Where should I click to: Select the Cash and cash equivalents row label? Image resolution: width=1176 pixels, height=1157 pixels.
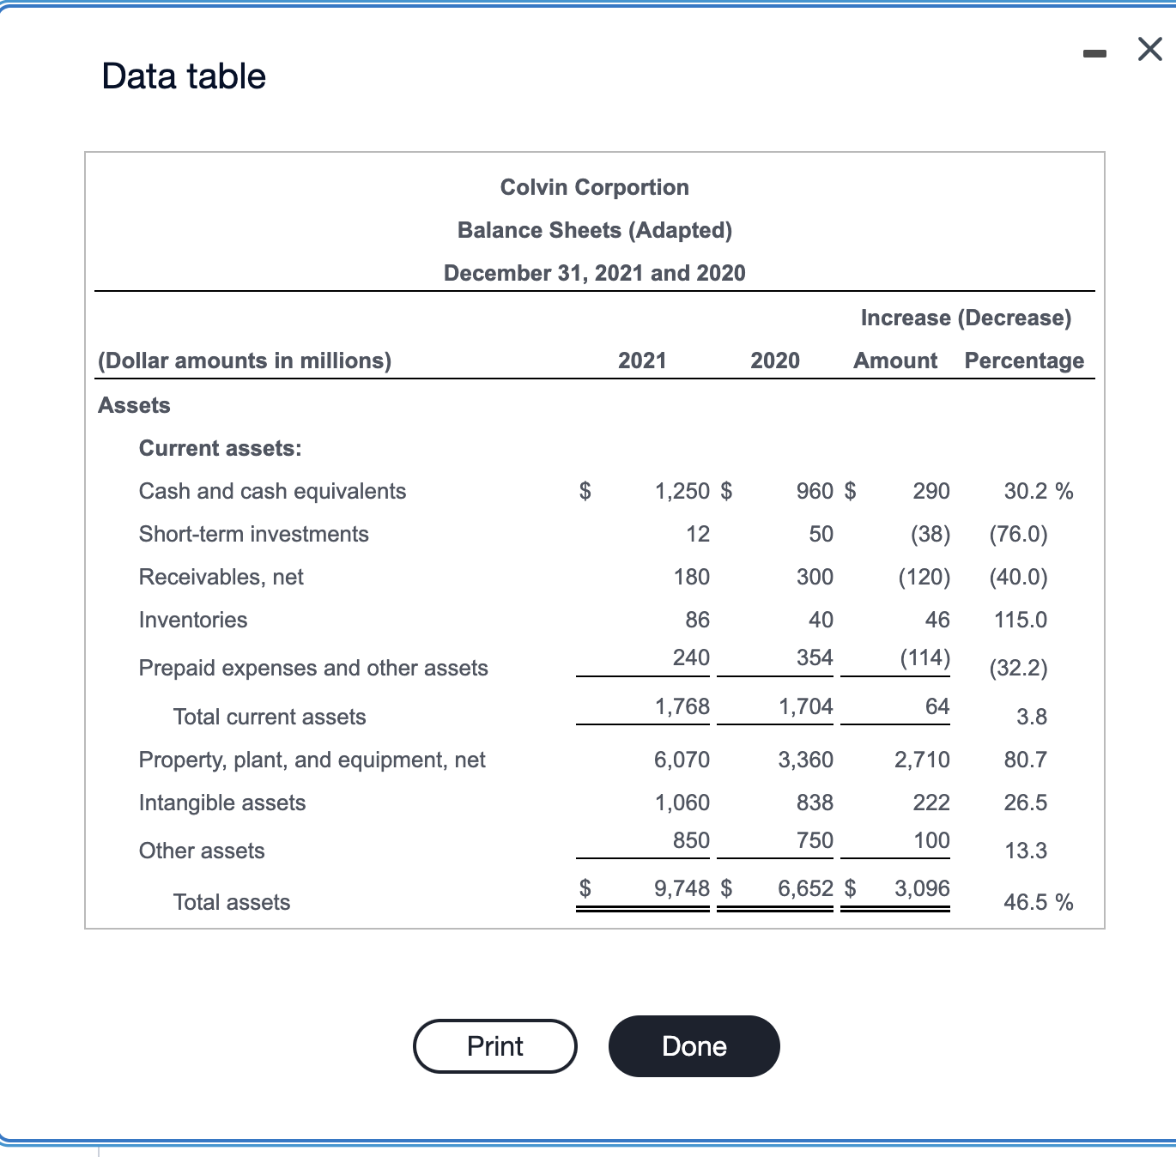[272, 491]
